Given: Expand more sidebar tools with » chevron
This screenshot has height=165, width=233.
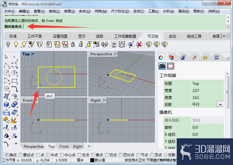Looking at the screenshot, I should [x=16, y=143].
